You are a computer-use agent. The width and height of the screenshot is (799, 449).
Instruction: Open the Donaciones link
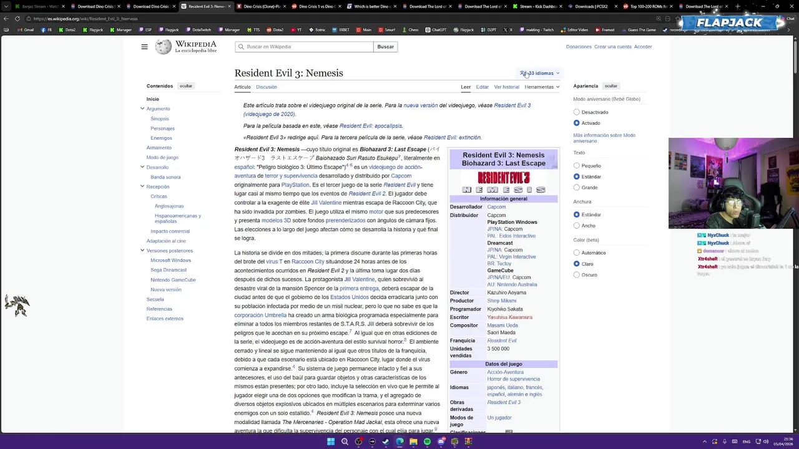(x=579, y=47)
